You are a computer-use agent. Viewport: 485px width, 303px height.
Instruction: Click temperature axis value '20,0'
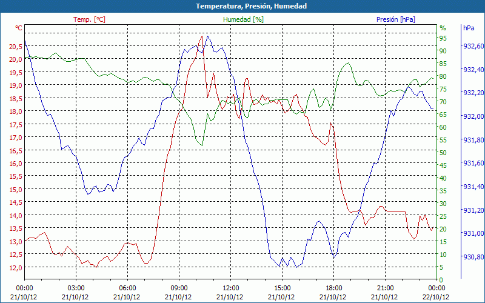coord(16,59)
